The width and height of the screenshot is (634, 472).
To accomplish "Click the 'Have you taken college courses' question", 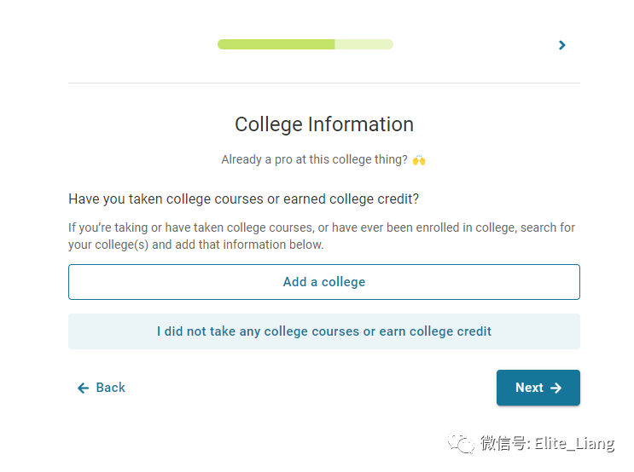I will [243, 199].
